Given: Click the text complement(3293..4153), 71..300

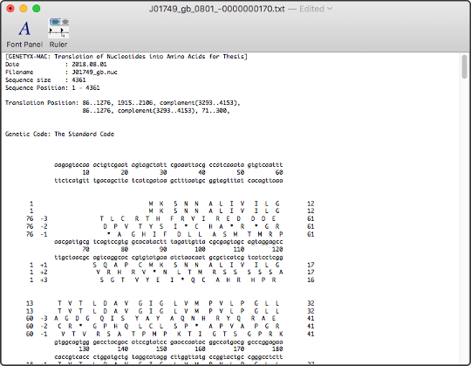Looking at the screenshot, I should (174, 111).
